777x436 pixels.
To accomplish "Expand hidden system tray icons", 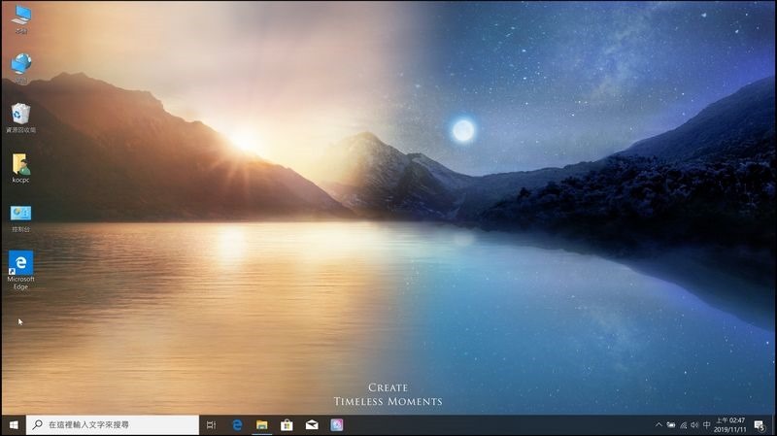I will (x=659, y=425).
